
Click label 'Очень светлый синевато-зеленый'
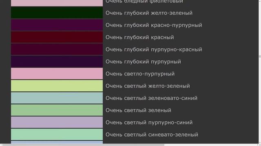click(152, 135)
